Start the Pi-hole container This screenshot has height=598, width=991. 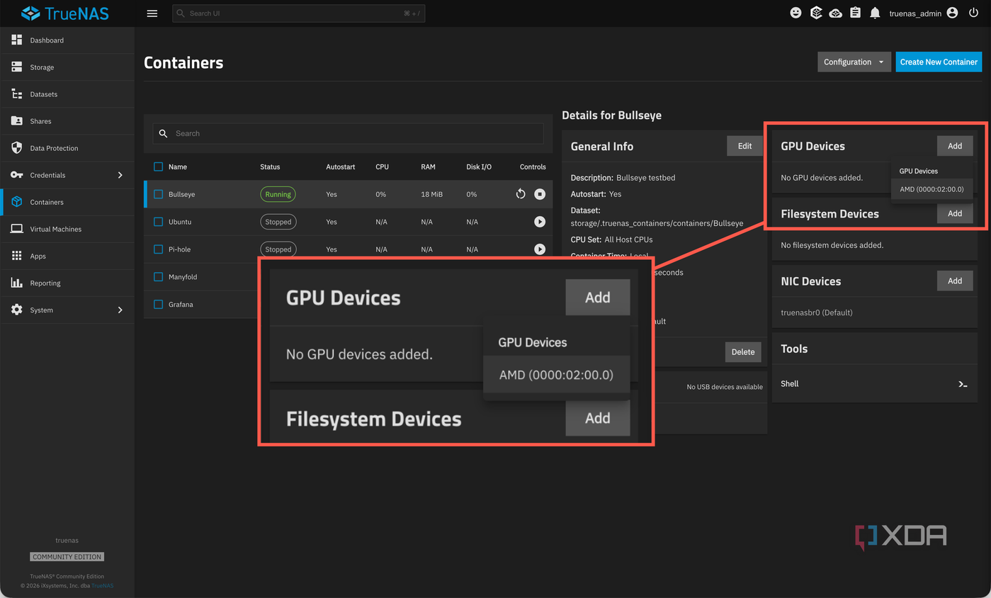[x=540, y=249]
